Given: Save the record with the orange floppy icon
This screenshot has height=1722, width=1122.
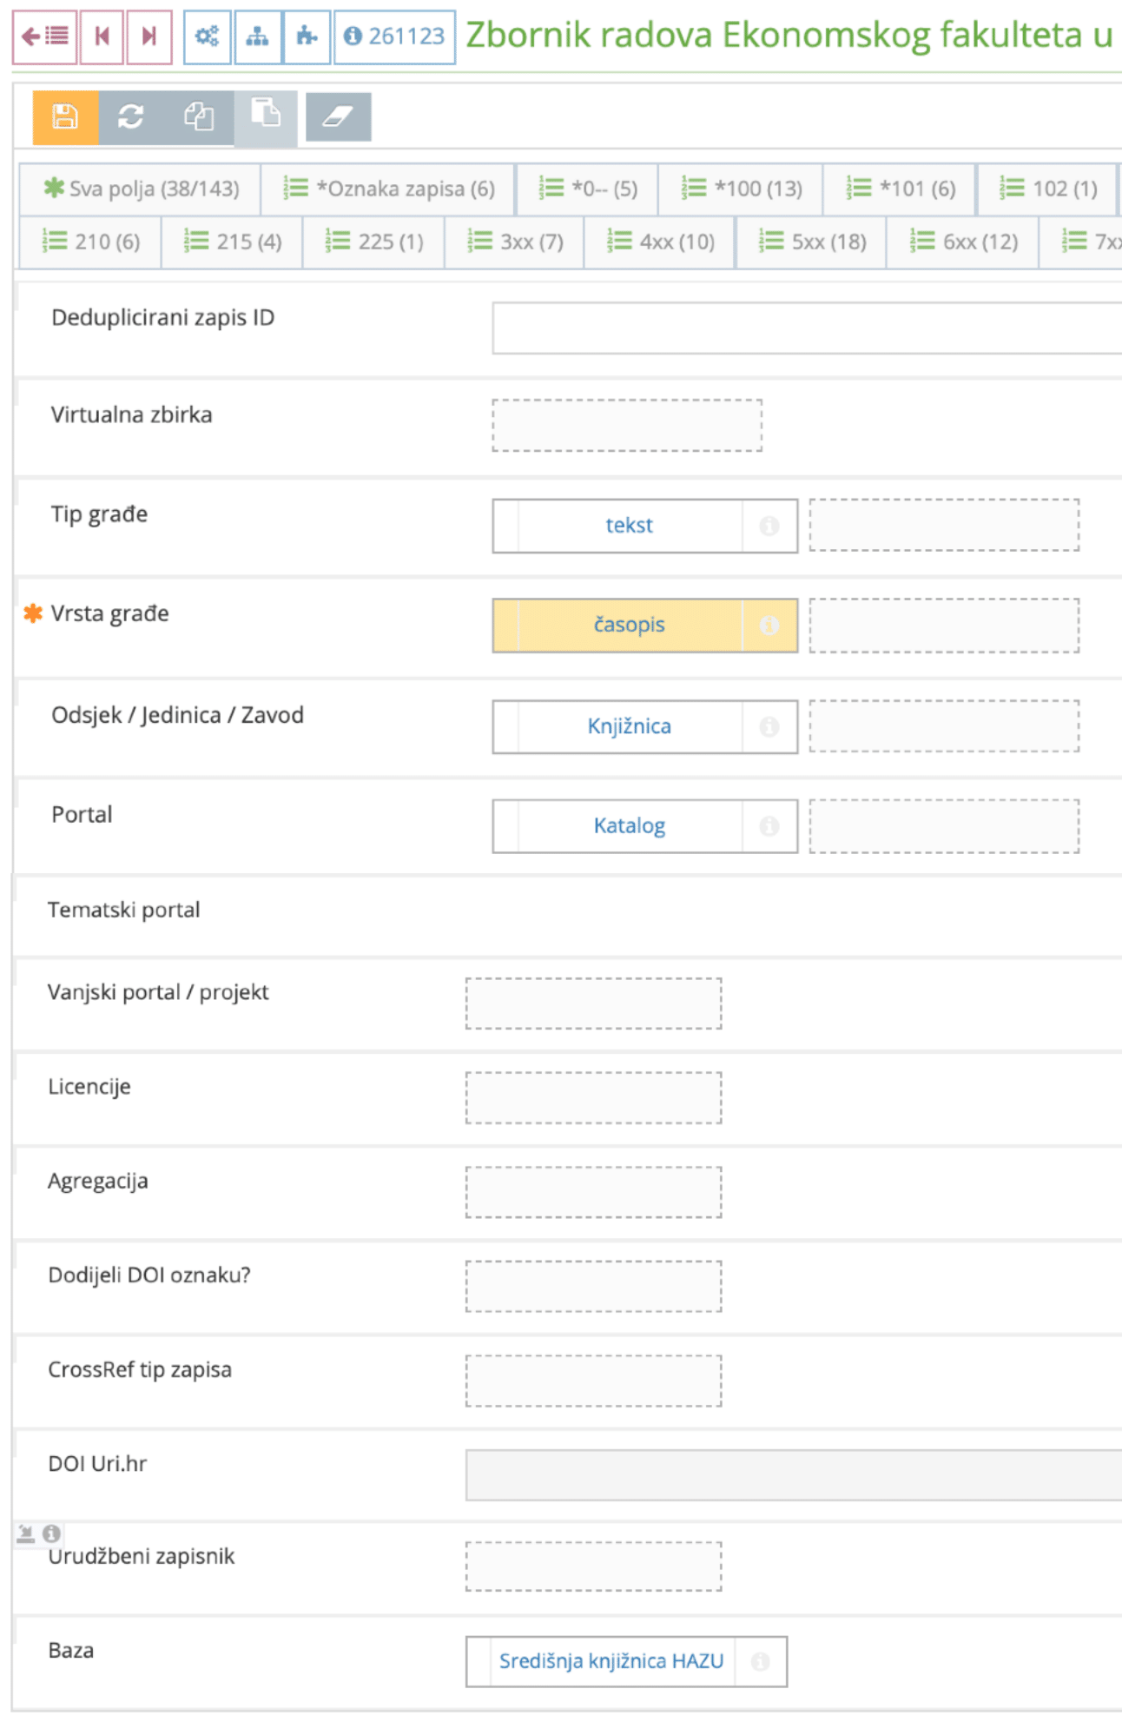Looking at the screenshot, I should point(65,116).
